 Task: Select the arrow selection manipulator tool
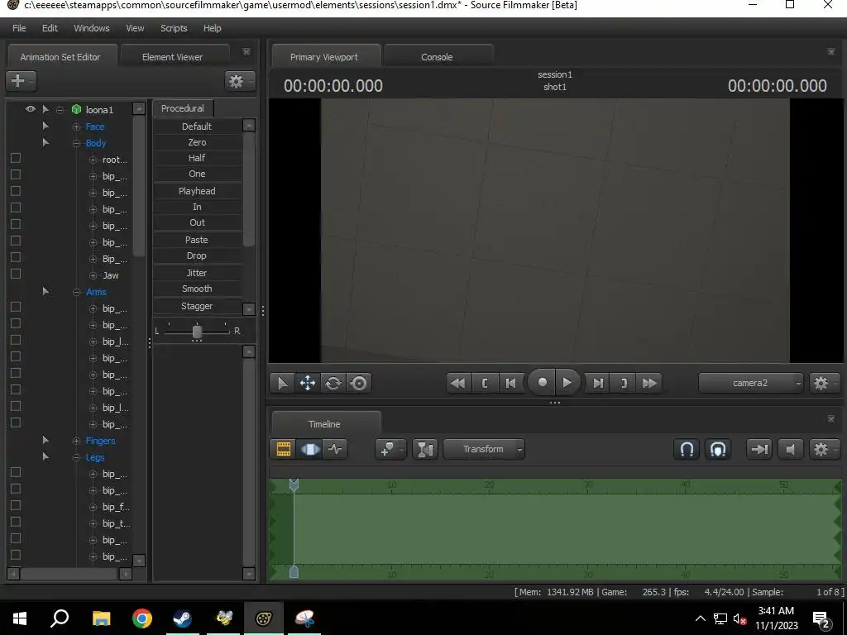(283, 384)
